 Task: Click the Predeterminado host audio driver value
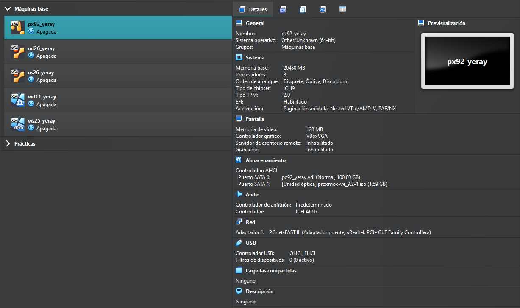click(314, 205)
